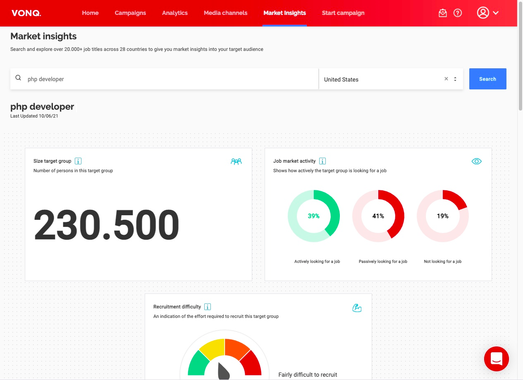Screen dimensions: 523x380
Task: Show info for Job market activity
Action: pyautogui.click(x=322, y=161)
